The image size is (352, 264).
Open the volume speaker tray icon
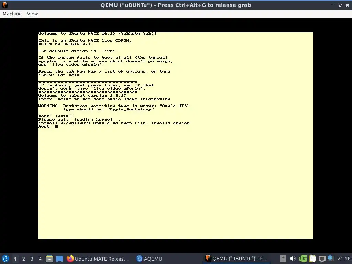[293, 258]
